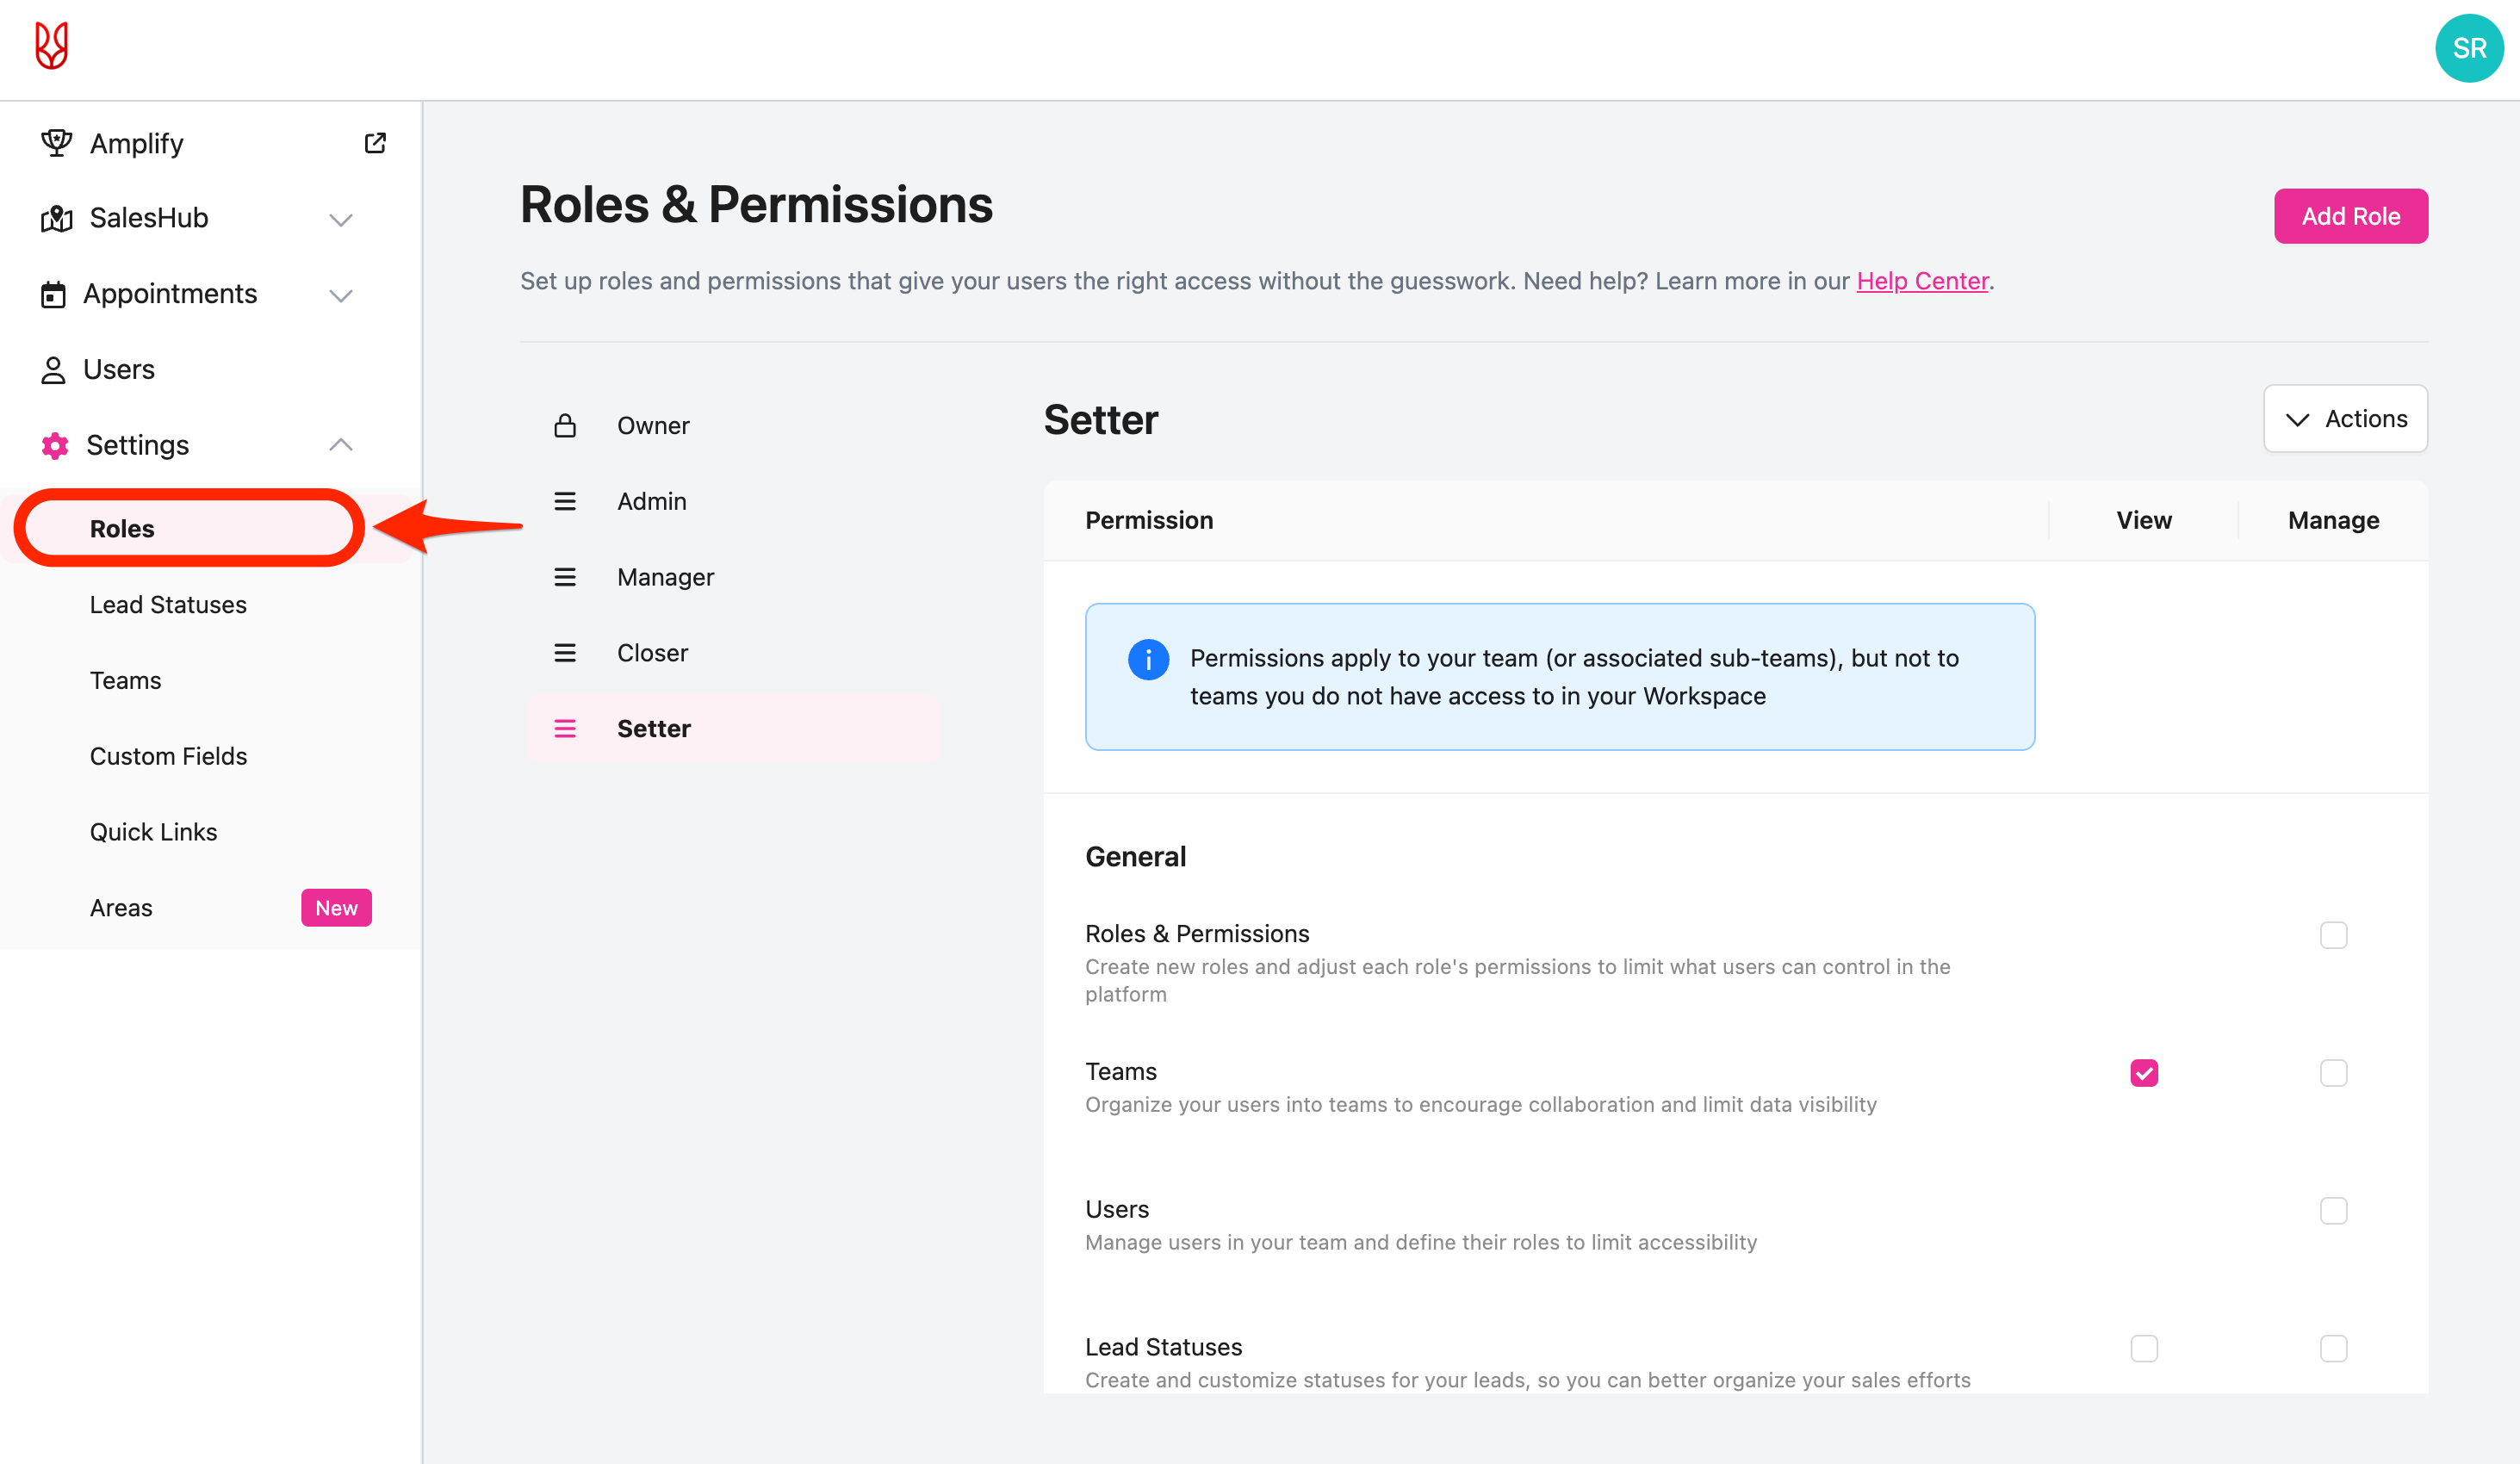Image resolution: width=2520 pixels, height=1464 pixels.
Task: Open the Actions dropdown
Action: (x=2345, y=419)
